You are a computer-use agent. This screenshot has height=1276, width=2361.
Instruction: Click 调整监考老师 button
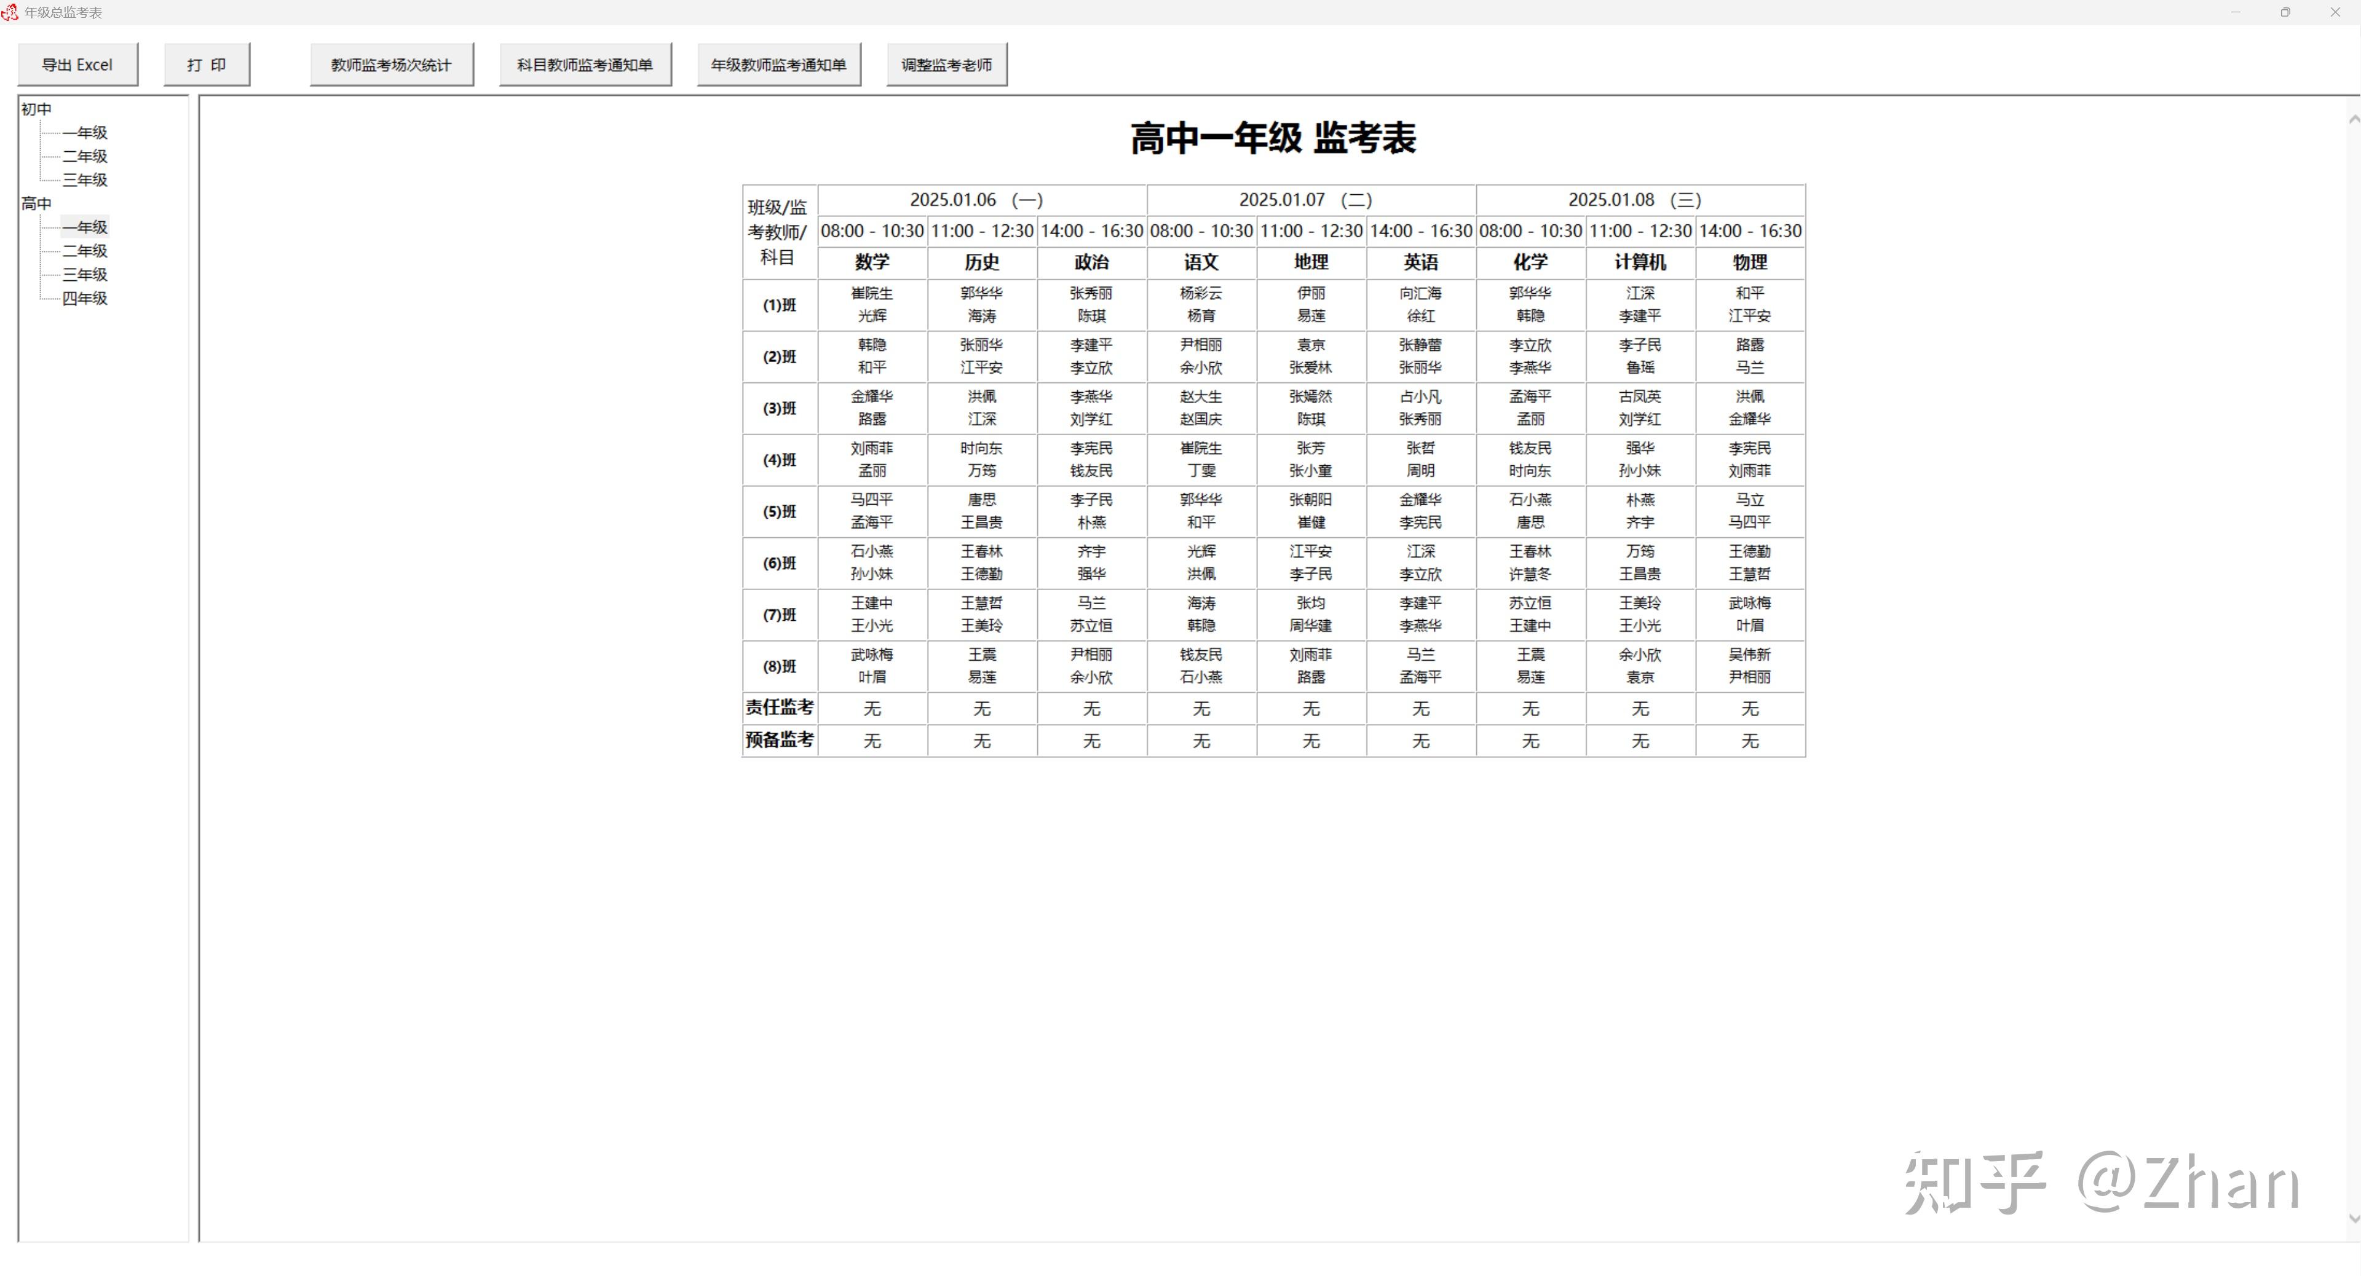tap(946, 65)
